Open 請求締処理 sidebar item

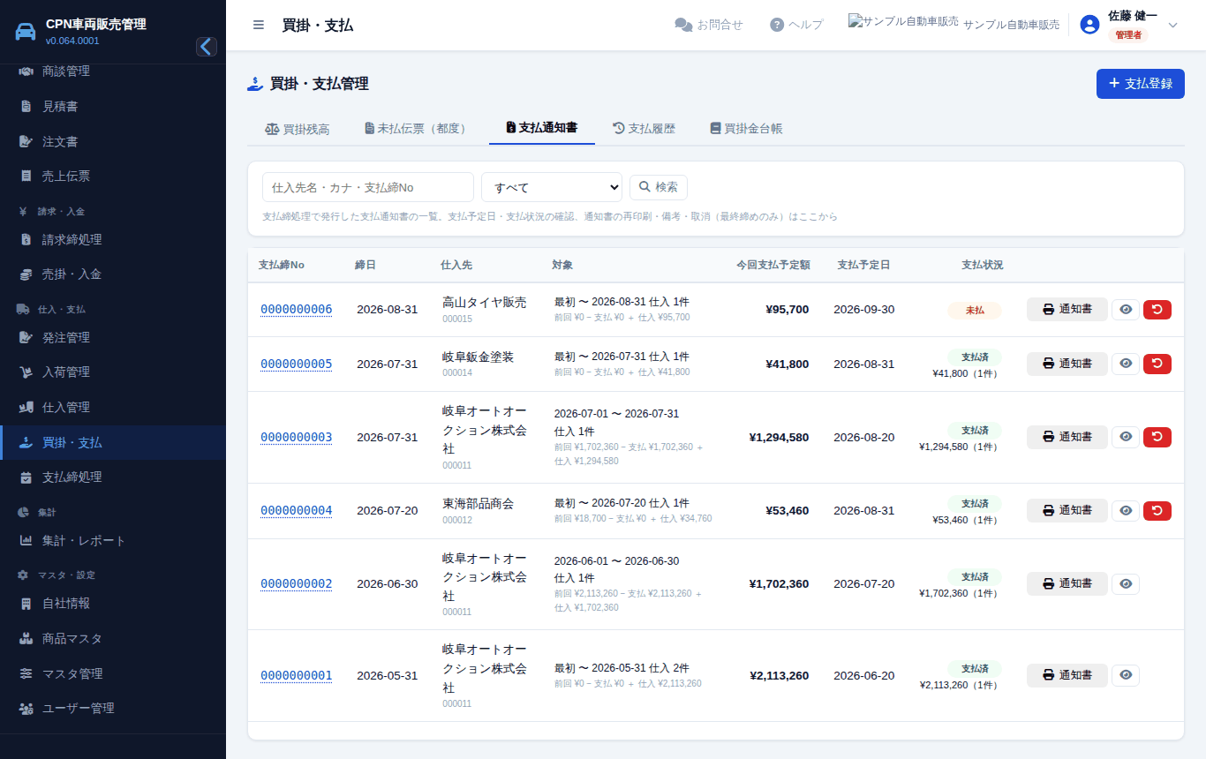coord(113,239)
